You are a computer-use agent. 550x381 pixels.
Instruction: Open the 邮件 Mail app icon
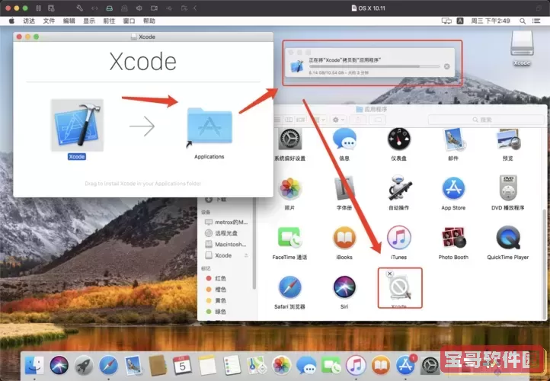coord(453,139)
